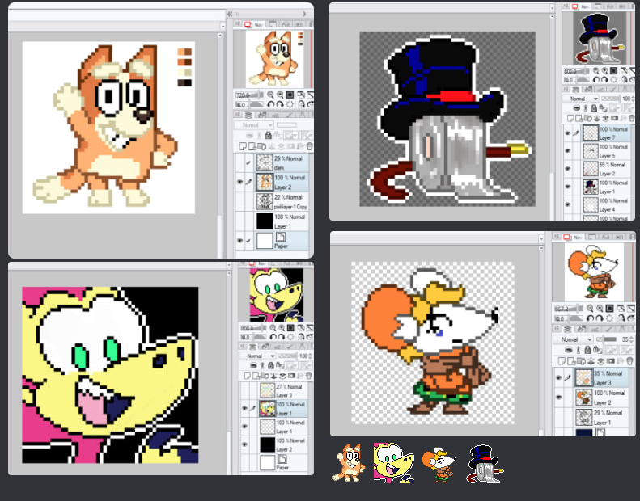Merge with lower layer icon in top hat window

pos(605,118)
